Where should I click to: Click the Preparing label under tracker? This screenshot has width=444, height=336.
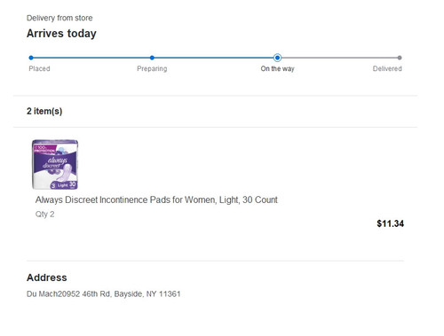[x=152, y=68]
